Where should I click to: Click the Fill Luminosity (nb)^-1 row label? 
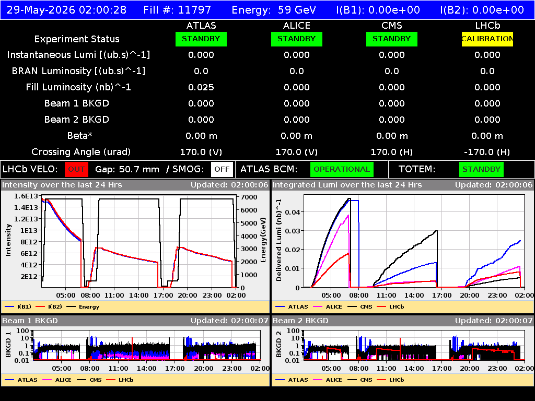78,87
